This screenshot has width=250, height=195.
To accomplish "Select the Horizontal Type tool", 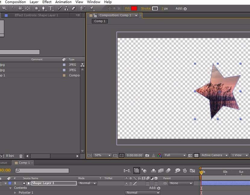I will (x=50, y=8).
